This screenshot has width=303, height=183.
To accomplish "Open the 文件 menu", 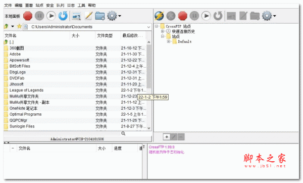I will coord(8,5).
